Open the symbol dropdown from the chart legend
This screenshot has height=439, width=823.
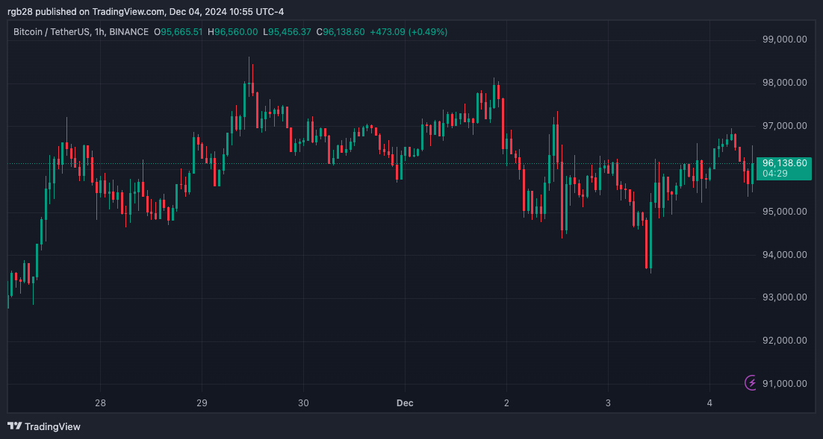click(51, 32)
